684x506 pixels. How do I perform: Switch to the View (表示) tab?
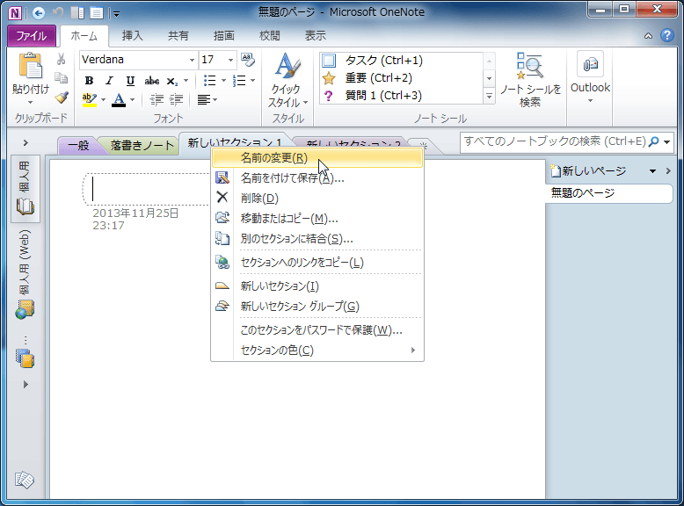[316, 36]
